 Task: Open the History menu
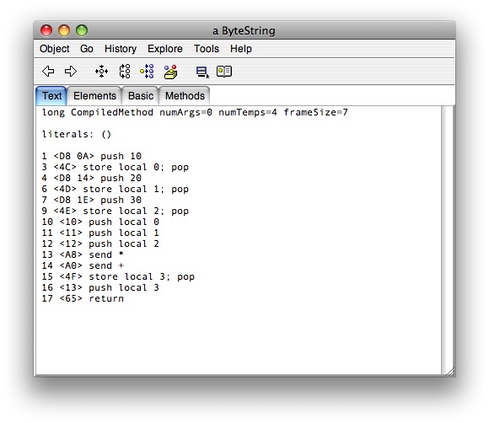click(x=121, y=49)
